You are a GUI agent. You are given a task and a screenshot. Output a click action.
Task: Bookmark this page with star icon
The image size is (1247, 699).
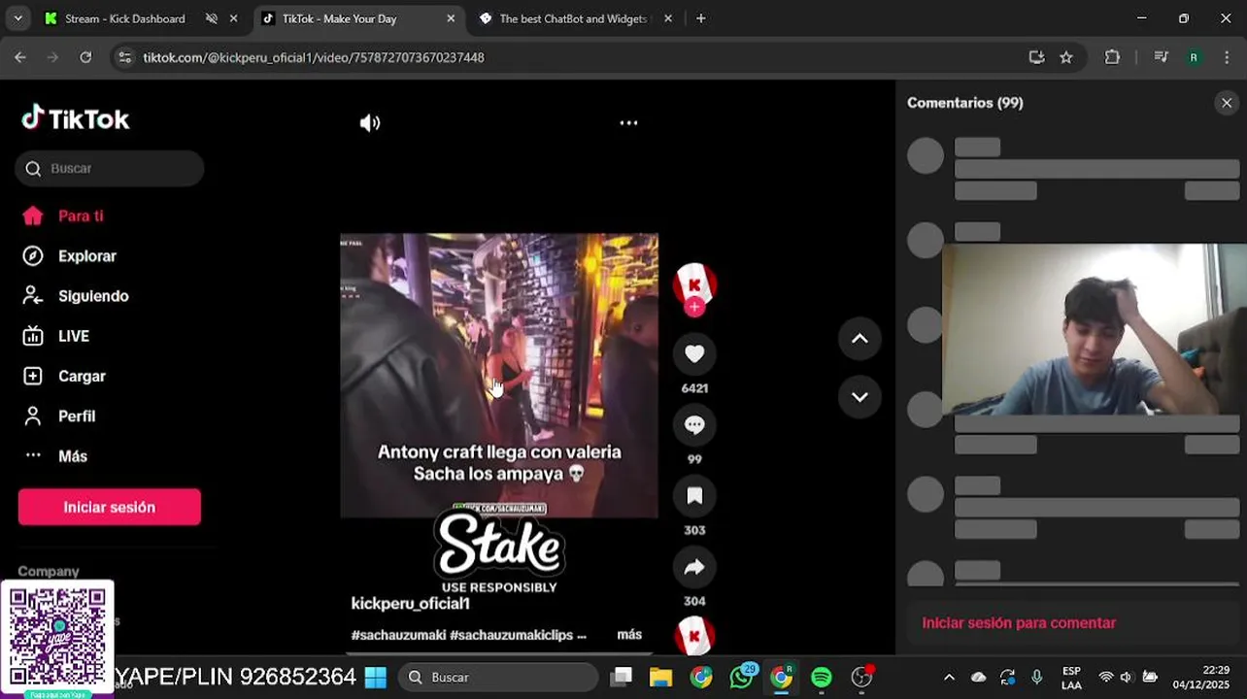pos(1066,57)
